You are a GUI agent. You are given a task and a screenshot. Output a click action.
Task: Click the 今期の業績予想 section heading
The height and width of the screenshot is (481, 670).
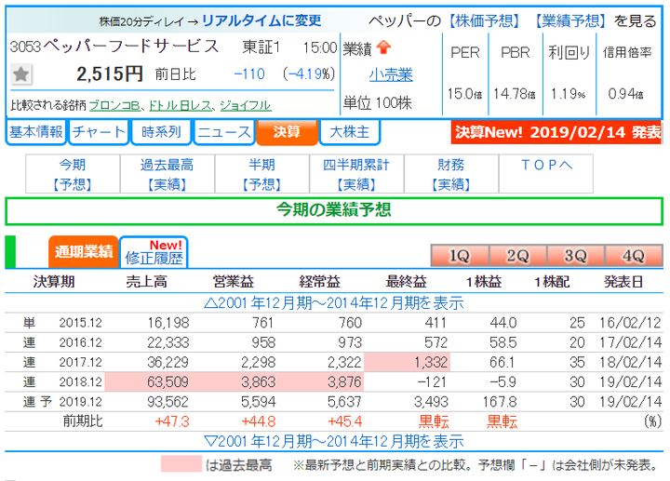(x=334, y=209)
